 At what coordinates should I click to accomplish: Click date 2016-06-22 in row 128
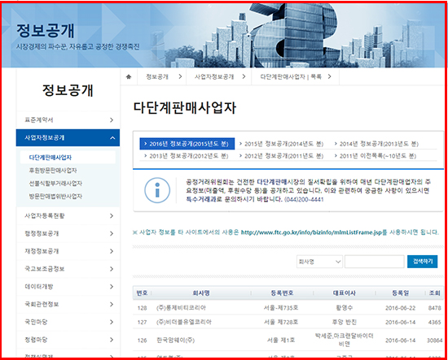click(400, 308)
